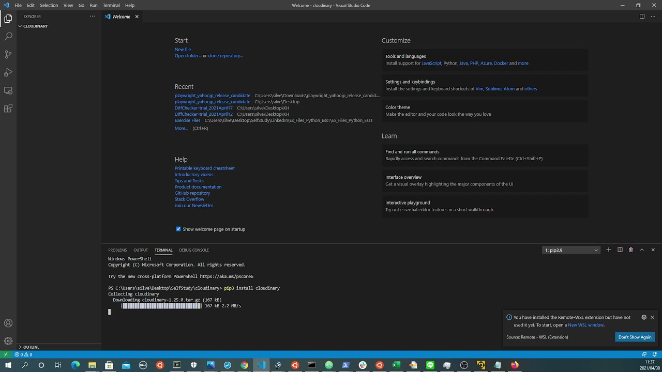Open the Run menu

pos(94,5)
